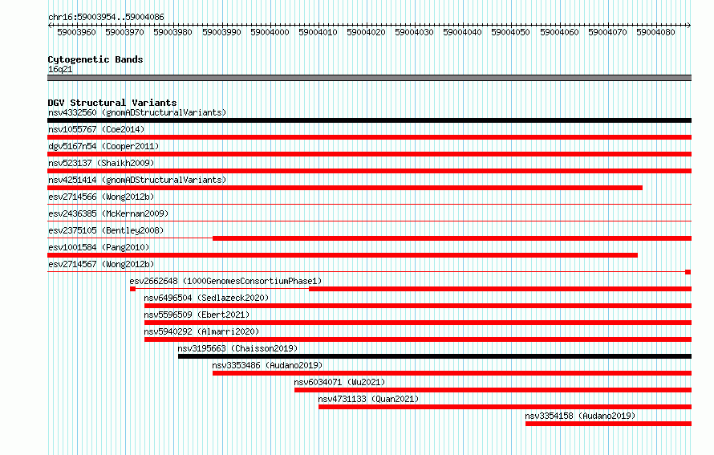
Task: Click the red nsv3354158 variant bar
Action: pos(608,424)
